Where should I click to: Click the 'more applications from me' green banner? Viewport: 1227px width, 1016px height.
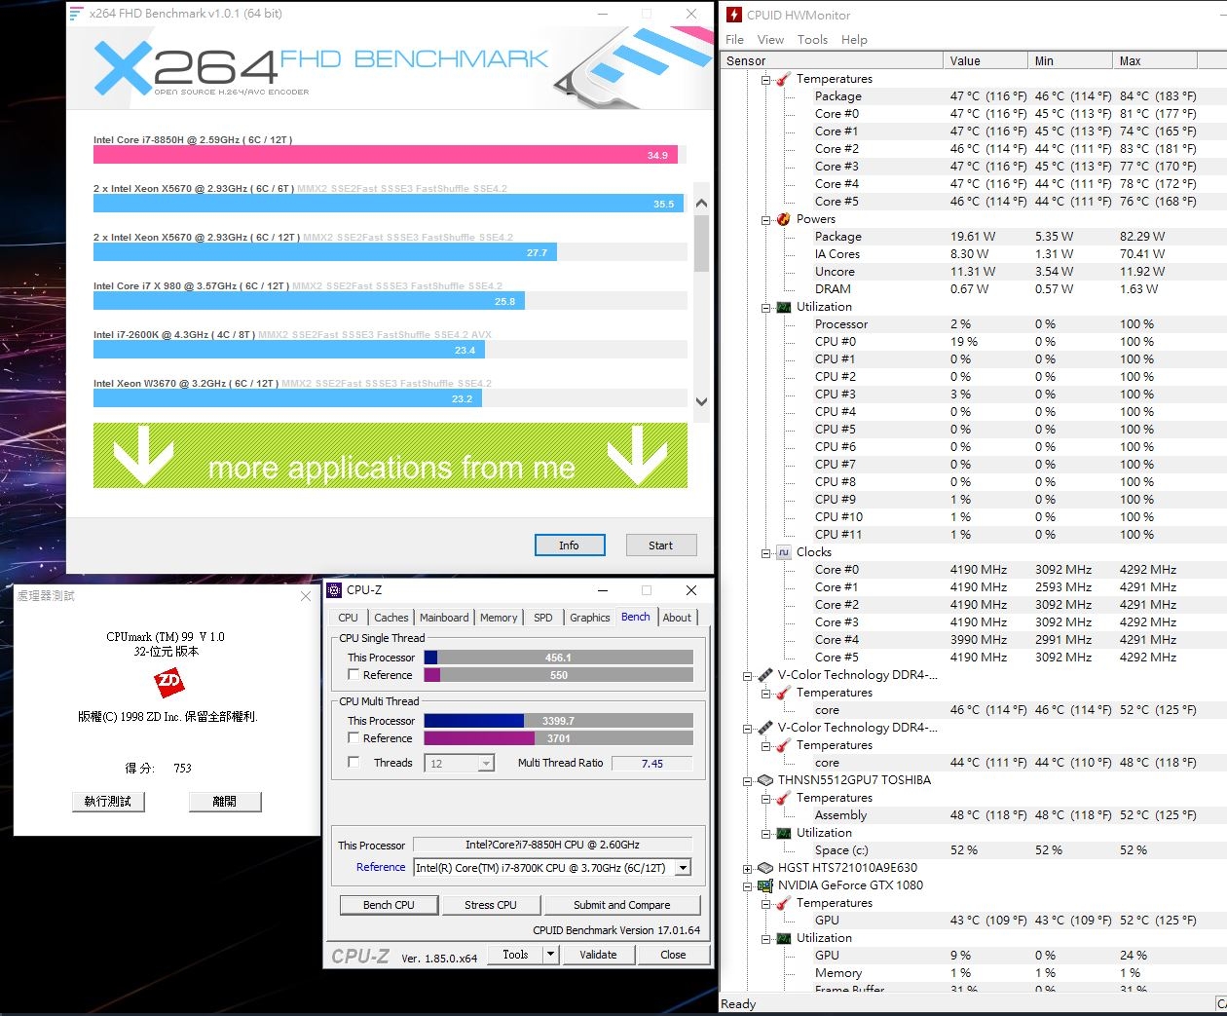pyautogui.click(x=390, y=456)
